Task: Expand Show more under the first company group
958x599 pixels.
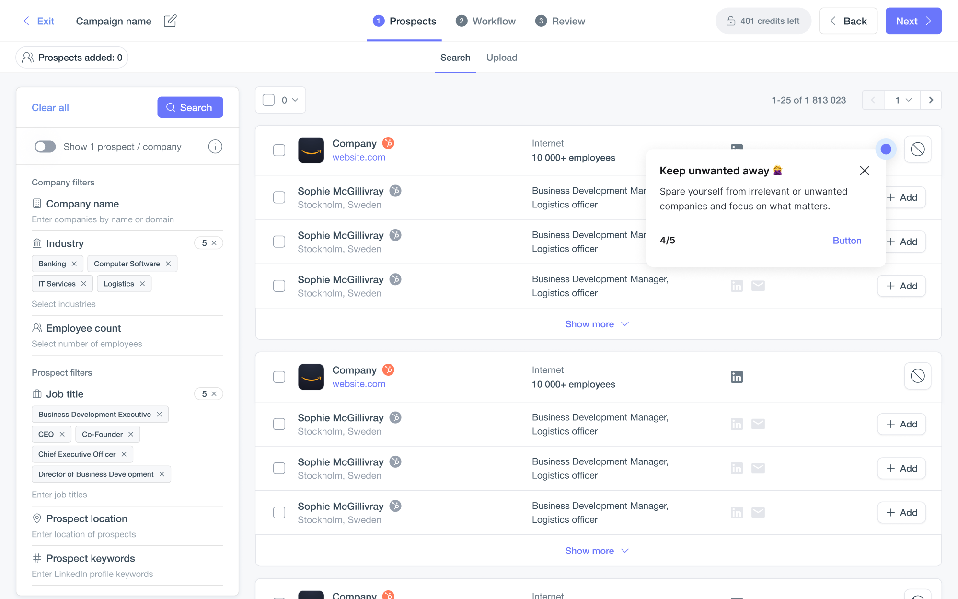Action: point(597,324)
